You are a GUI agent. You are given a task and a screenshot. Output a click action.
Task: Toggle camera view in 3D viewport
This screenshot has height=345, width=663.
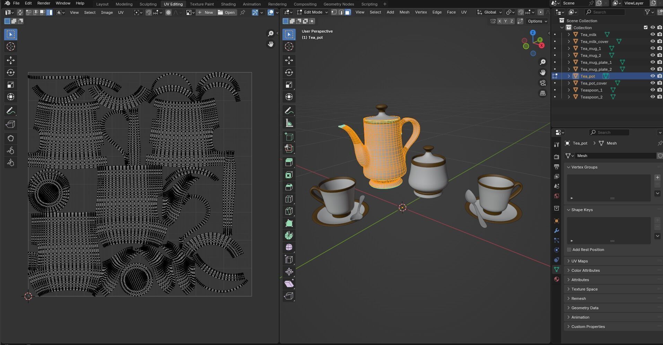(x=542, y=83)
